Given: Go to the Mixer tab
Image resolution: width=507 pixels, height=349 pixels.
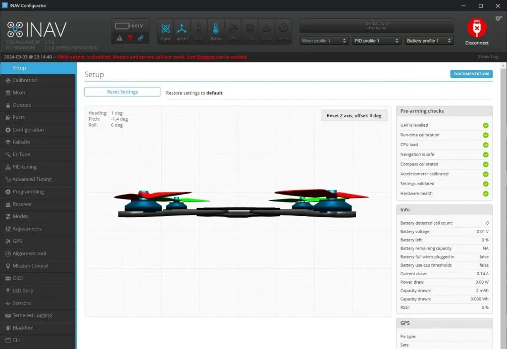Looking at the screenshot, I should click(38, 93).
